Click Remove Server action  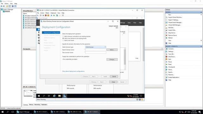pyautogui.click(x=173, y=35)
